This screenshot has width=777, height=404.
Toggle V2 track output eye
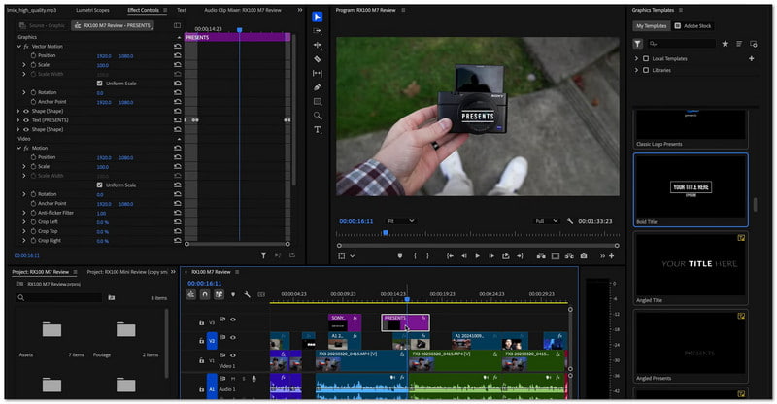pyautogui.click(x=233, y=338)
